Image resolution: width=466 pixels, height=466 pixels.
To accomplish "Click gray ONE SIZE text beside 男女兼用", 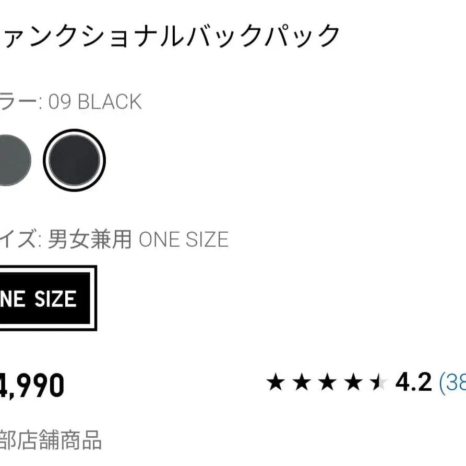I will [183, 240].
